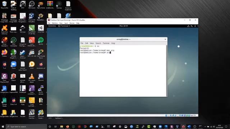Image resolution: width=230 pixels, height=129 pixels.
Task: Open the terminal window's View menu
Action: coord(92,43)
